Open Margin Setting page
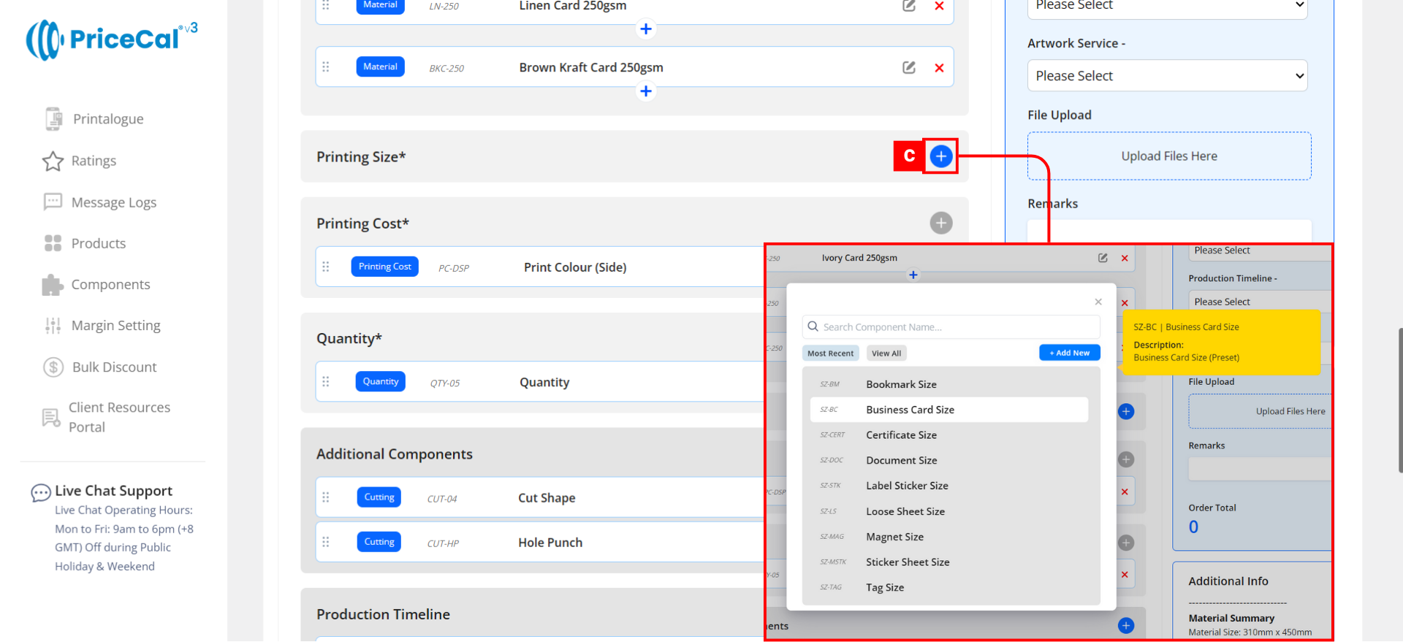Viewport: 1403px width, 642px height. point(115,326)
